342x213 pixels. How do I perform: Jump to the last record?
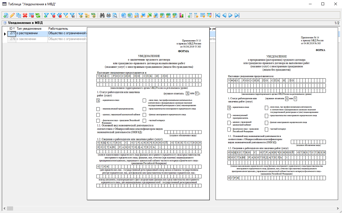point(237,15)
